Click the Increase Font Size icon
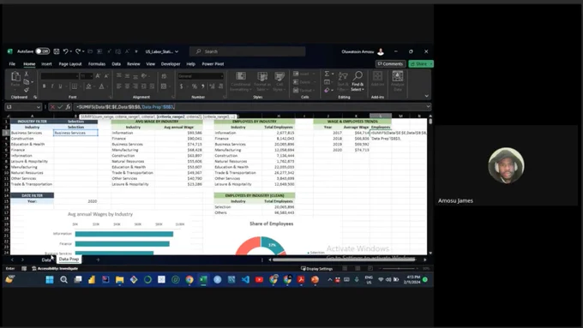The height and width of the screenshot is (328, 583). [x=98, y=76]
